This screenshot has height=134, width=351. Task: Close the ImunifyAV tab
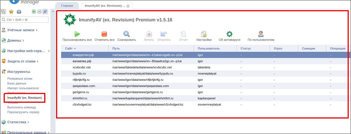pos(128,6)
